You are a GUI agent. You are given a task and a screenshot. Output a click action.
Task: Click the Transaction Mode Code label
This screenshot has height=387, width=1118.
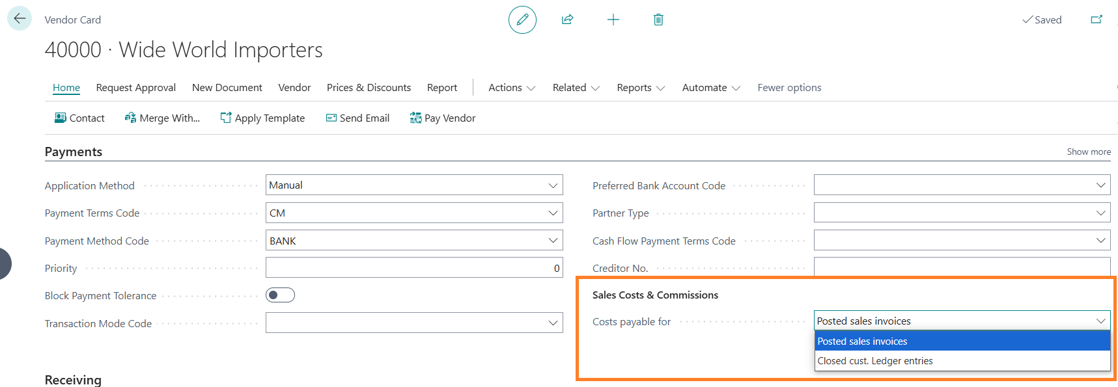pyautogui.click(x=98, y=323)
